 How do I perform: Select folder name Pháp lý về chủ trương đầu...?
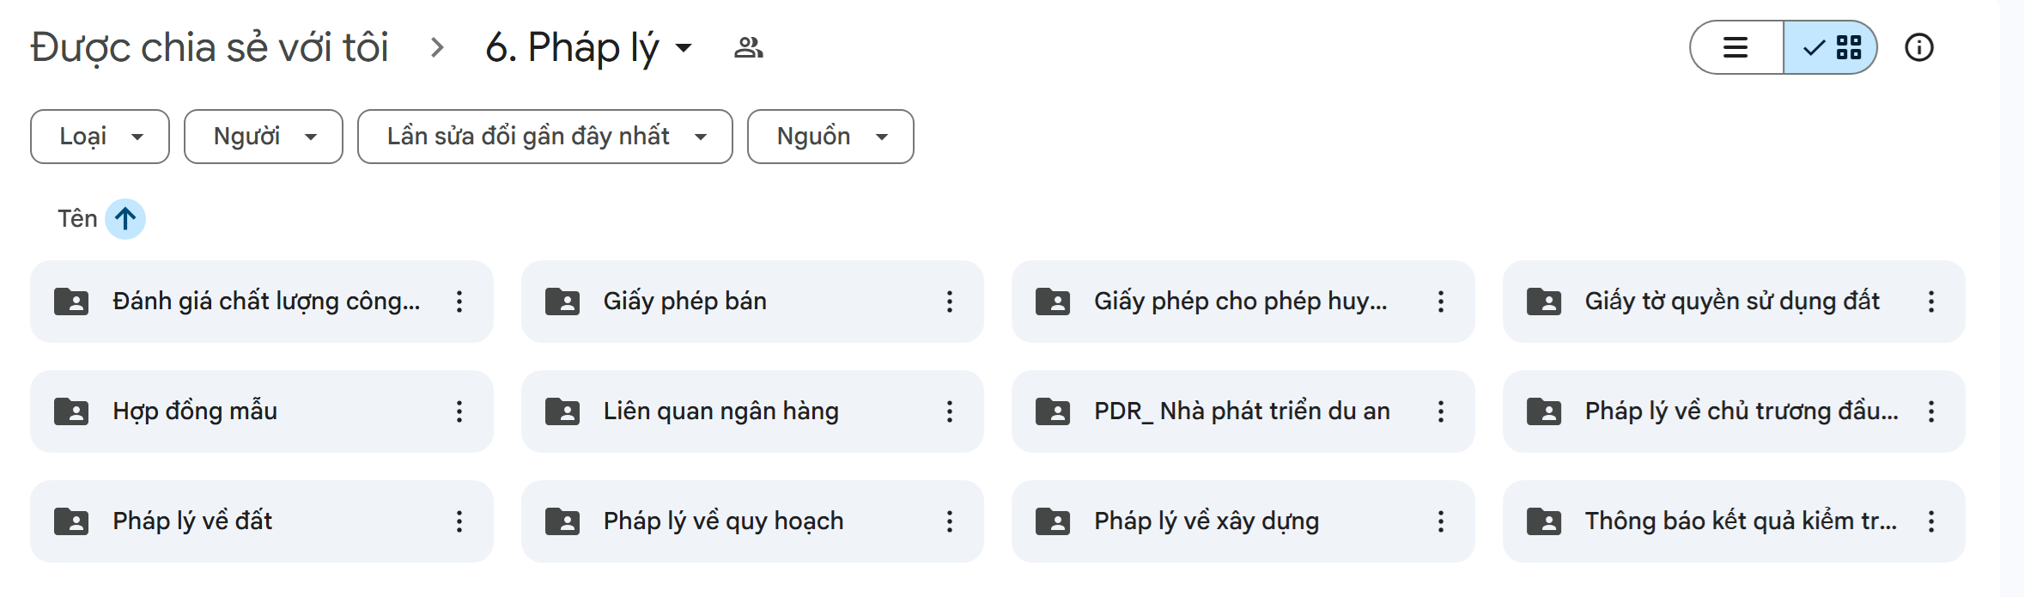[x=1741, y=411]
